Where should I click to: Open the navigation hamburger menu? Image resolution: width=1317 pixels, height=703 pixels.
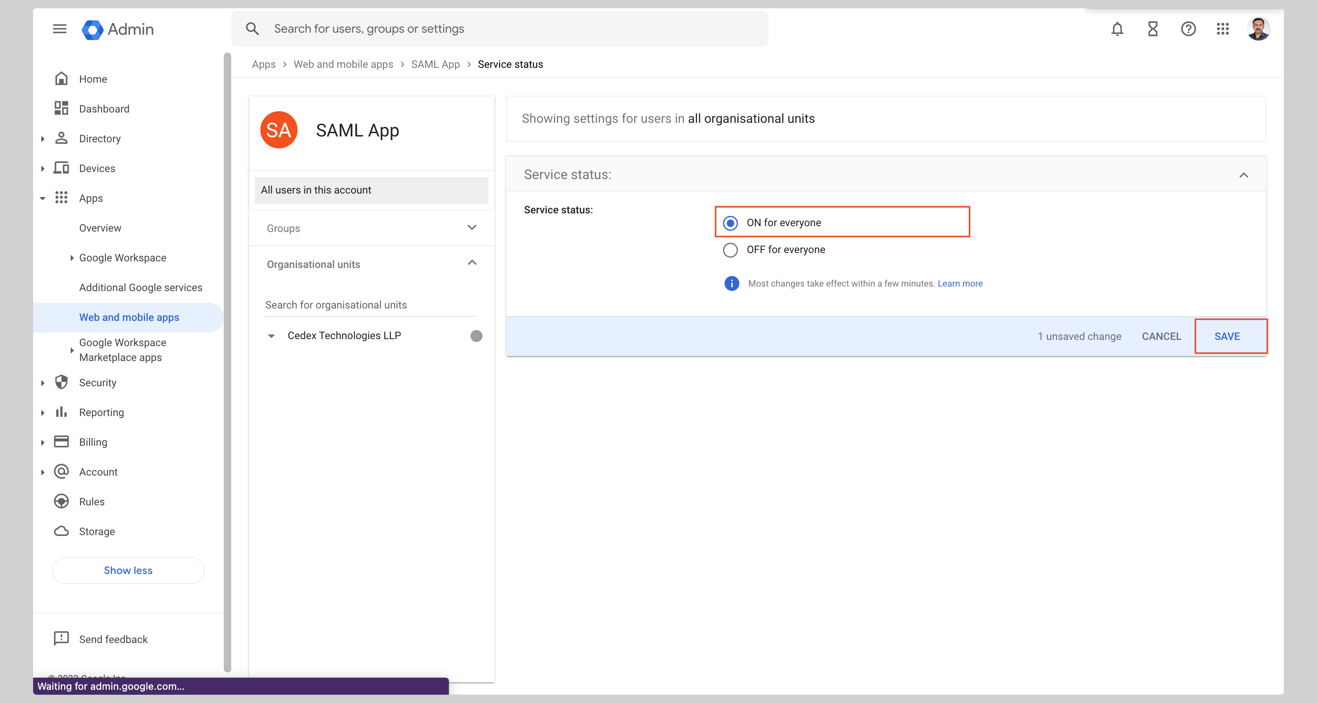[x=59, y=29]
